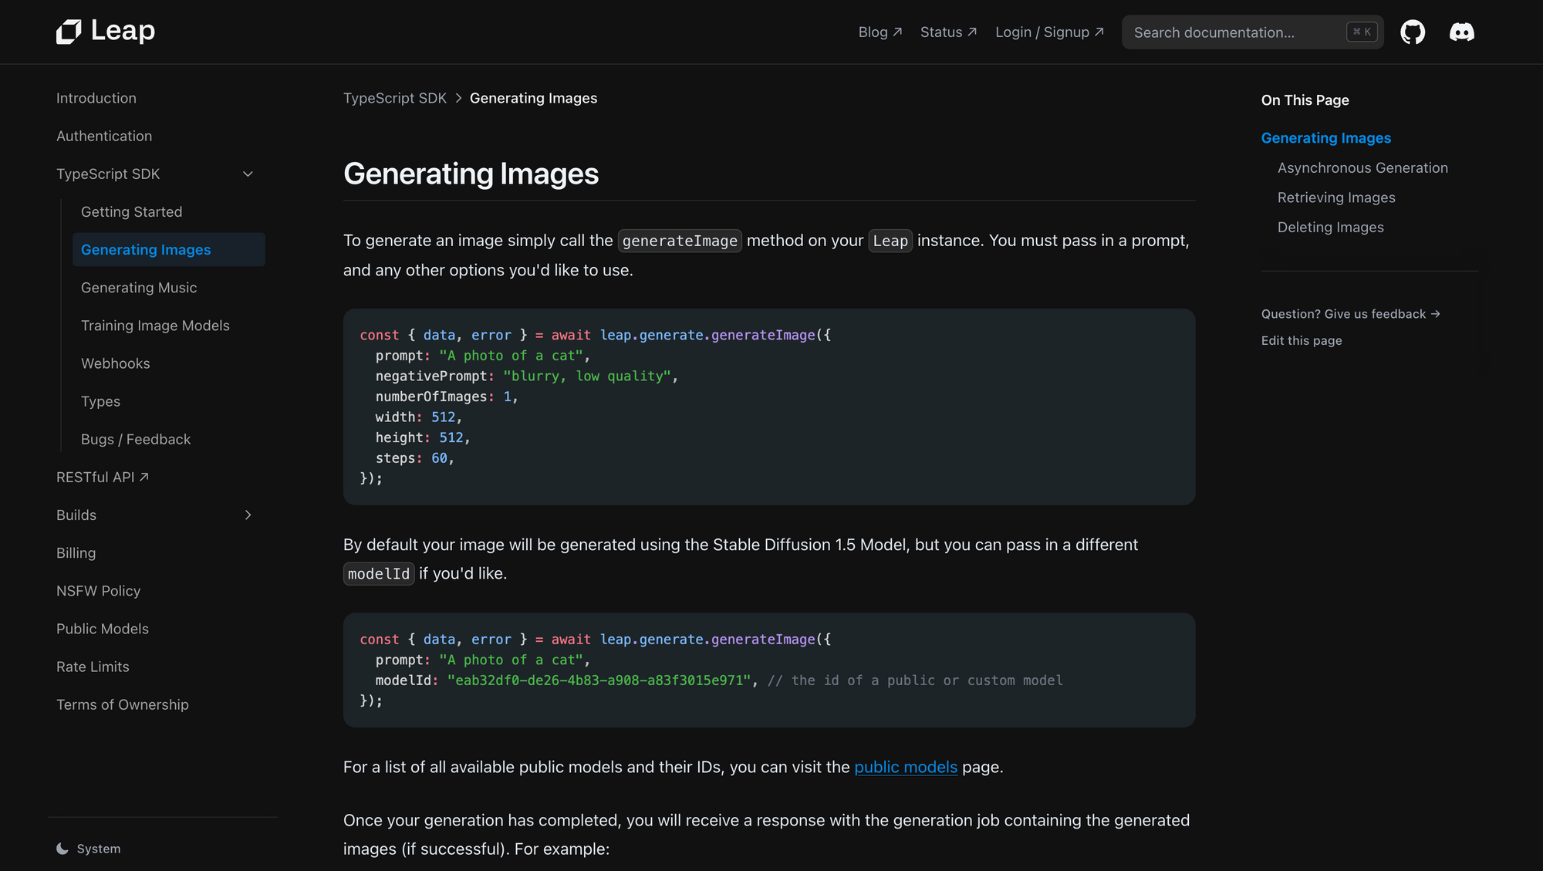Open Generating Music in sidebar
This screenshot has width=1543, height=871.
coord(139,288)
